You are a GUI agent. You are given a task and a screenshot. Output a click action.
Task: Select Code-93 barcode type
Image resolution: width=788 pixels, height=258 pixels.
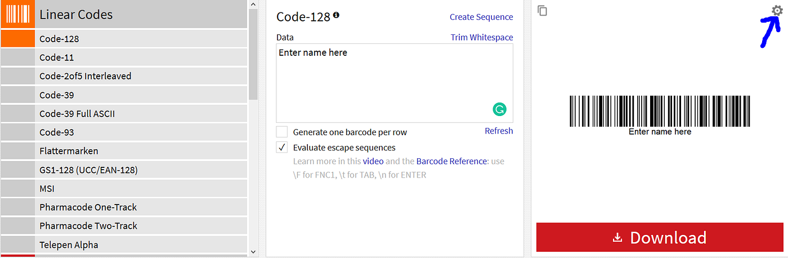(124, 132)
